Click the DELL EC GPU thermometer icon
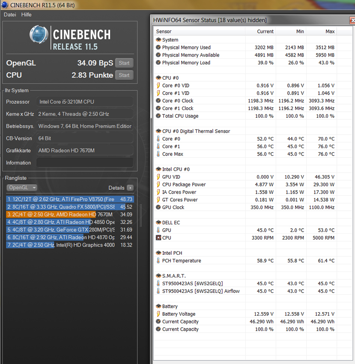355x364 pixels. click(158, 230)
